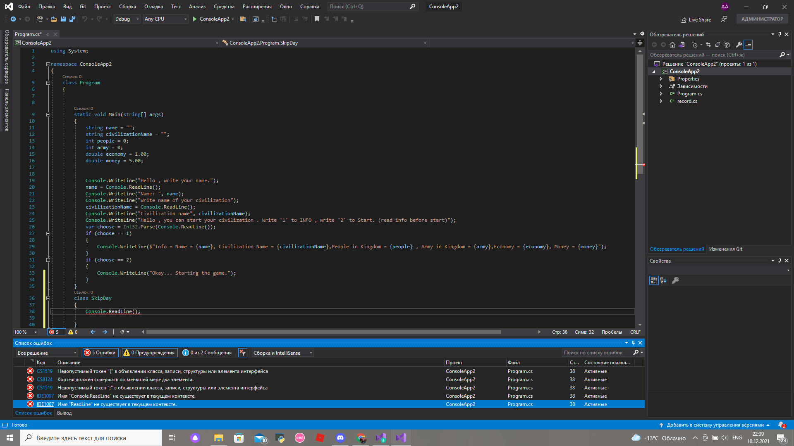Click the new project icon in toolbar
Viewport: 794px width, 446px height.
pos(40,19)
